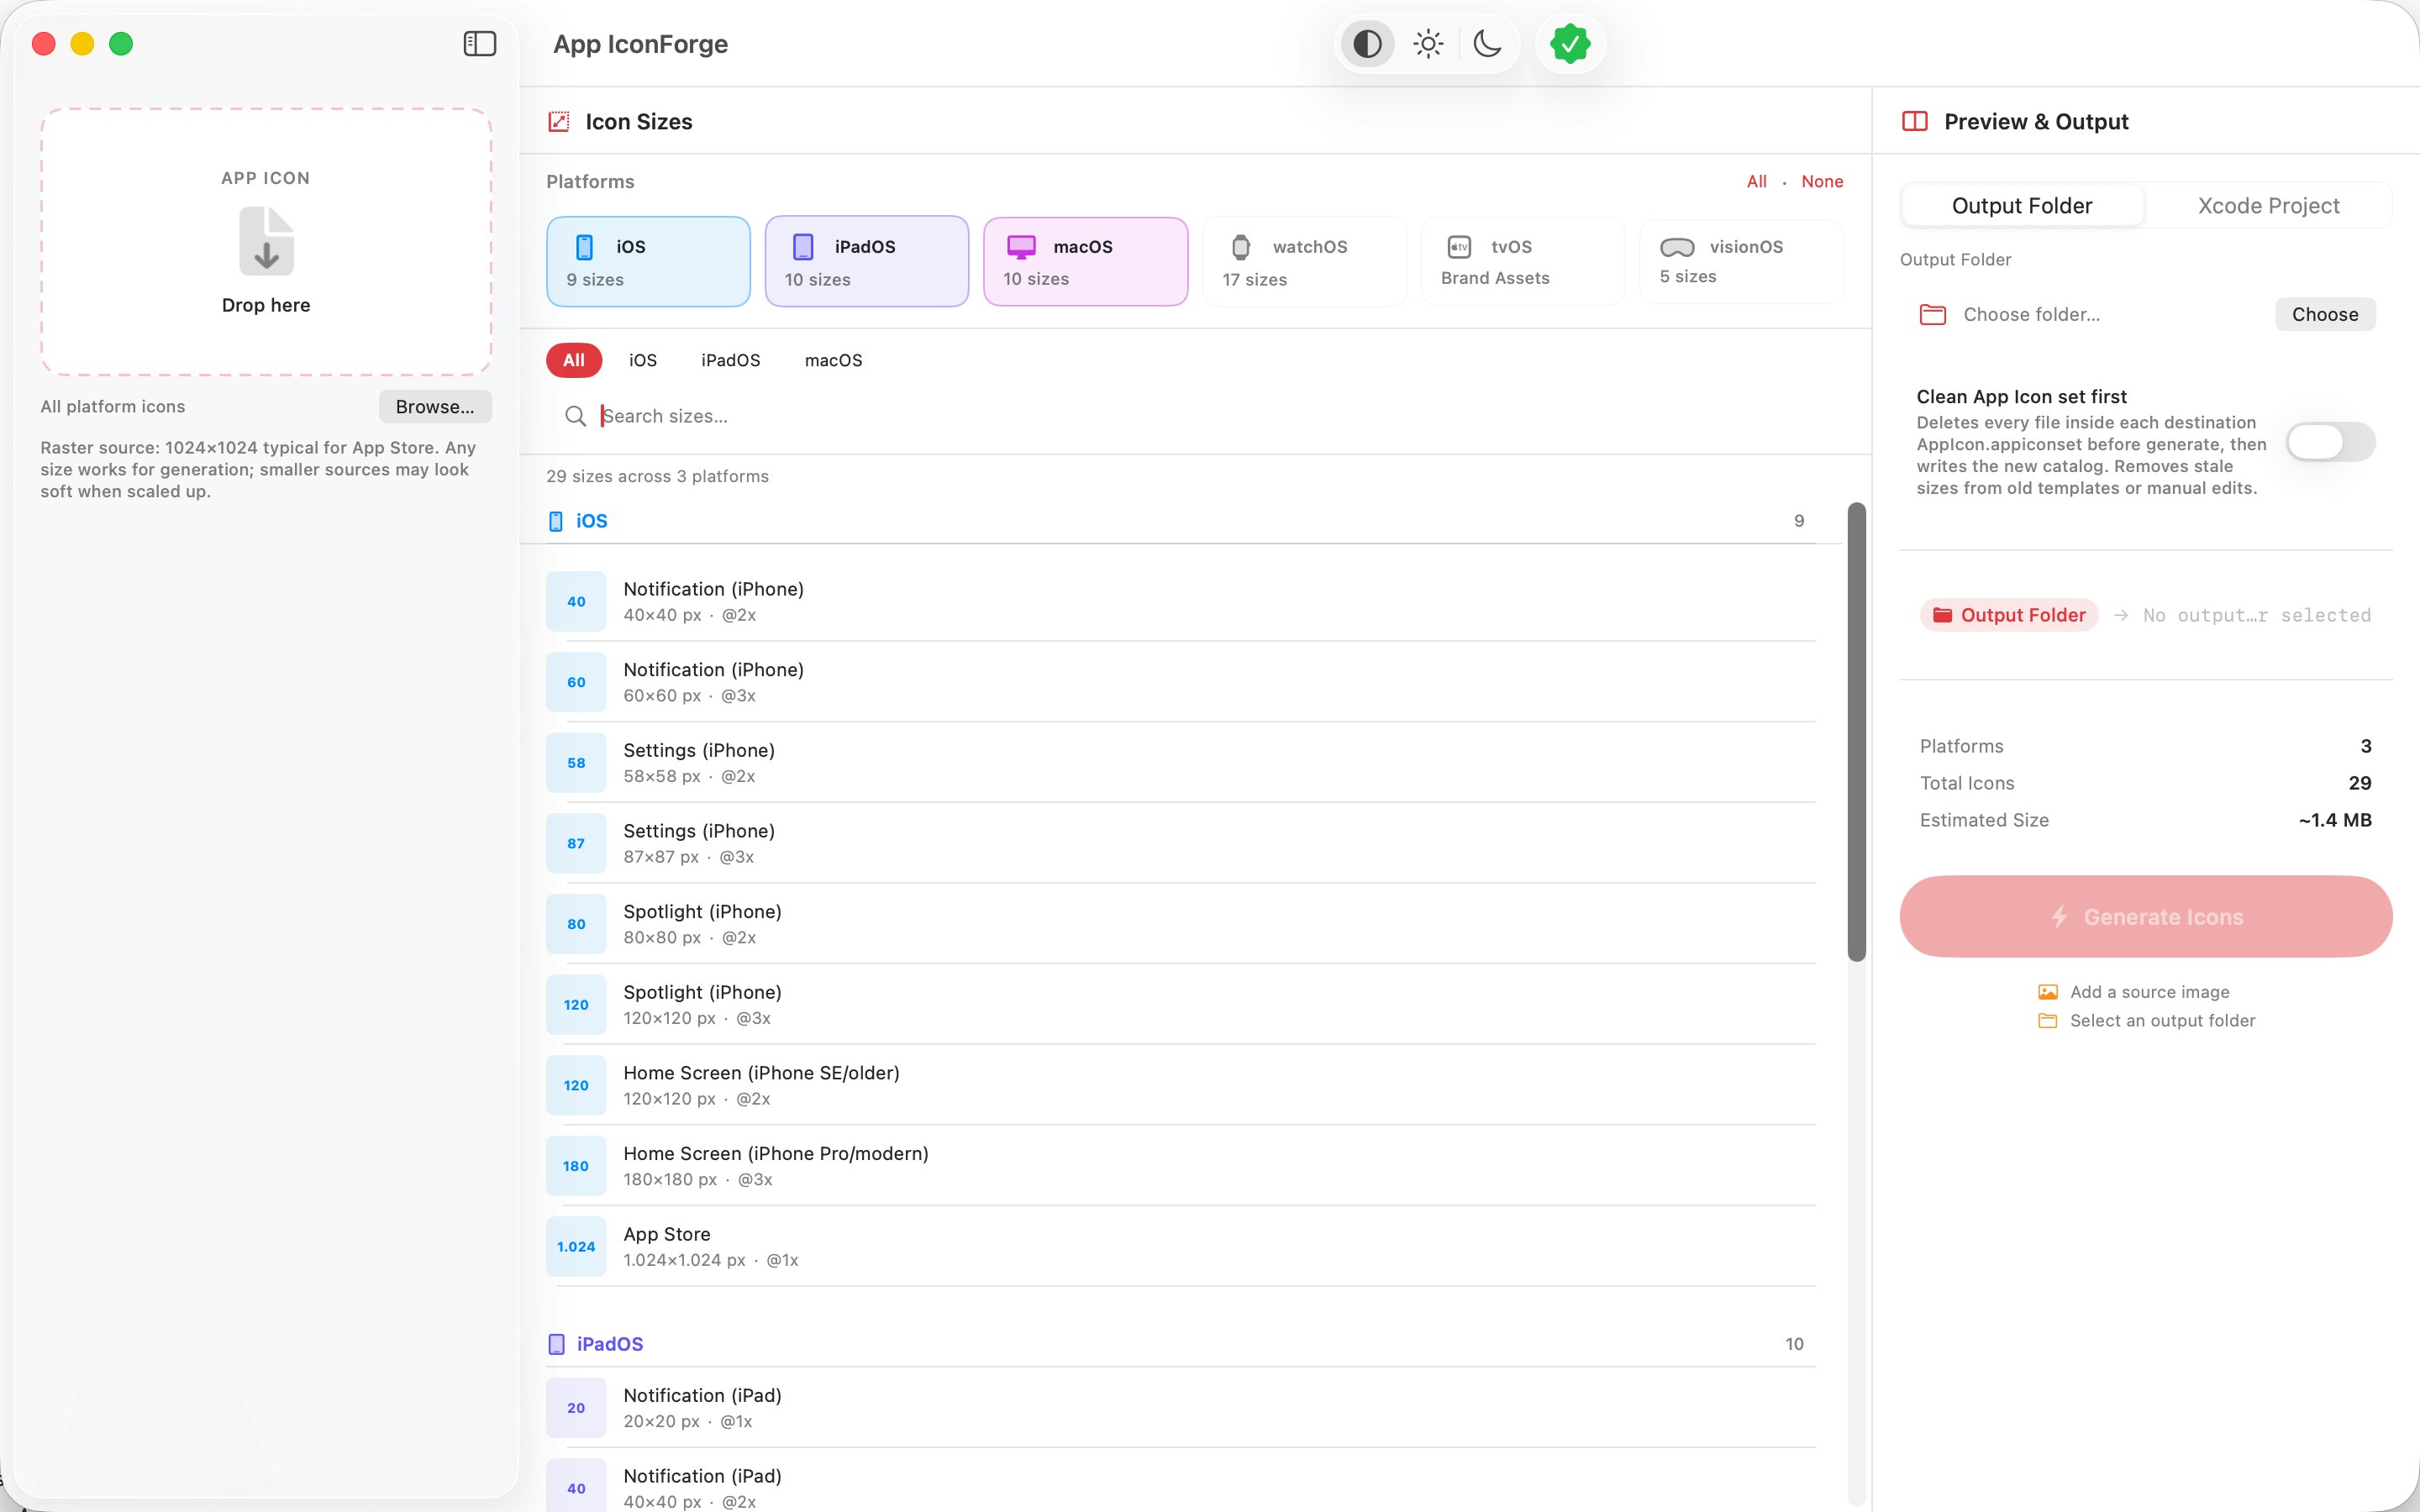Click the 60 size badge
This screenshot has width=2420, height=1512.
click(576, 682)
